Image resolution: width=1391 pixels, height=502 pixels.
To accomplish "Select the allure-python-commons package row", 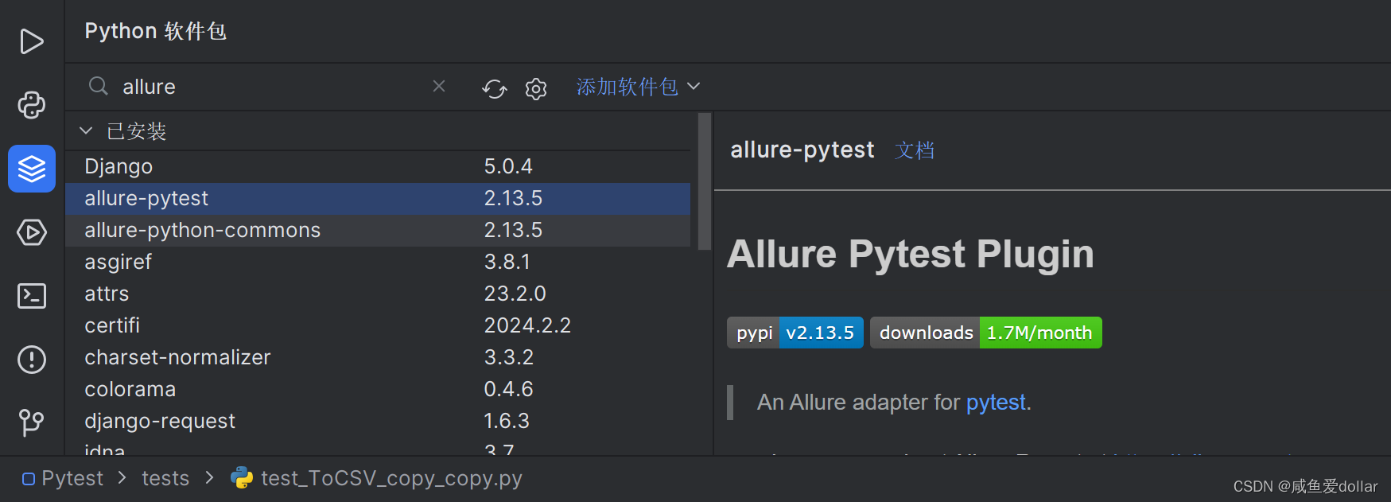I will (378, 230).
